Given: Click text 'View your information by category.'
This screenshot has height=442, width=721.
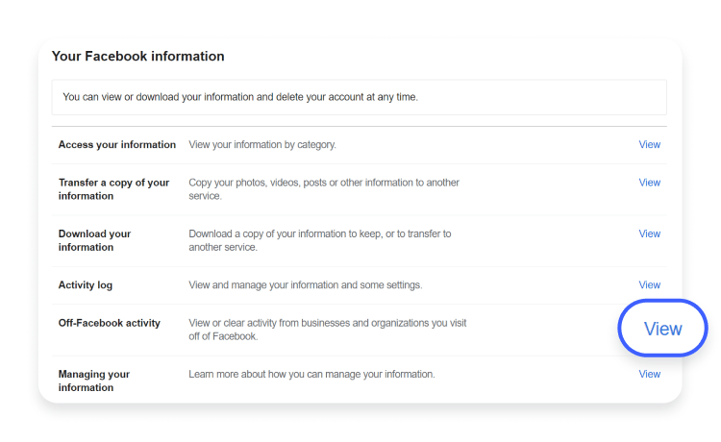Looking at the screenshot, I should pyautogui.click(x=262, y=145).
